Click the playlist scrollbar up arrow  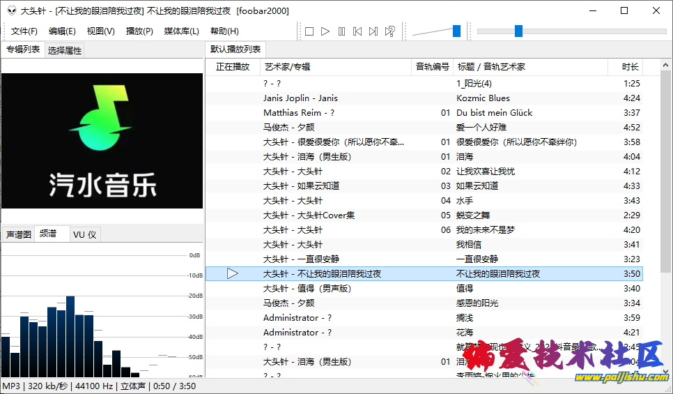click(665, 66)
